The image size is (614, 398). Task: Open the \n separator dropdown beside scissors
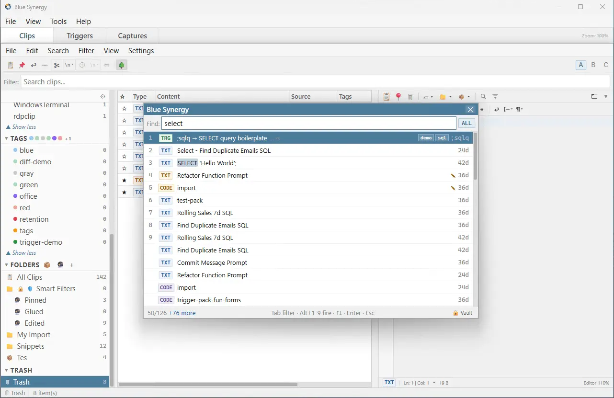(x=69, y=65)
